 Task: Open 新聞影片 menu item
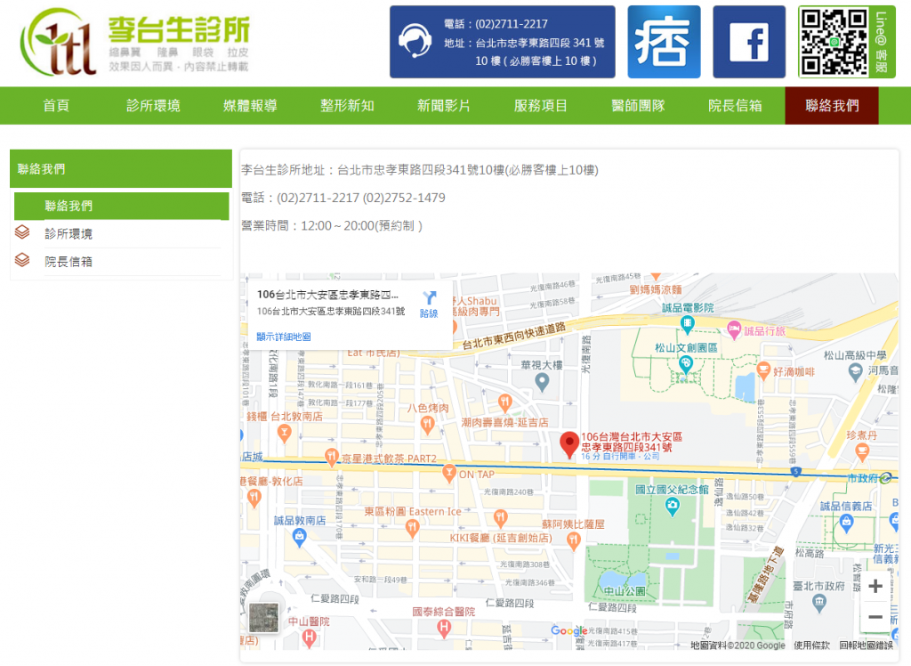[x=444, y=105]
